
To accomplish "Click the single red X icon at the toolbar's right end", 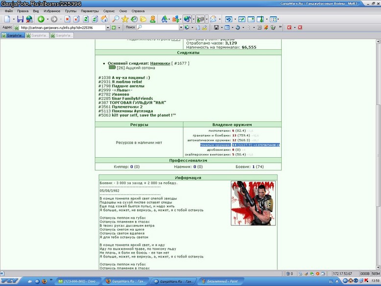I will tap(300, 27).
